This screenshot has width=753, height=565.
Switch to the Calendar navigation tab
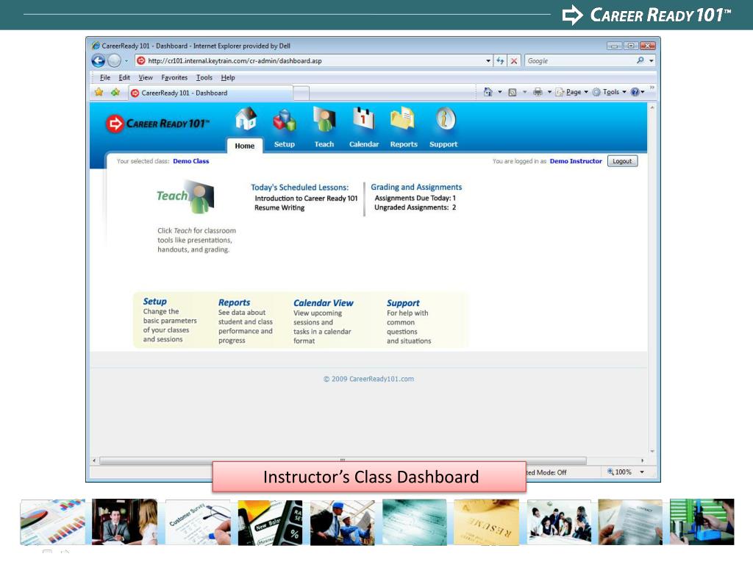coord(363,144)
